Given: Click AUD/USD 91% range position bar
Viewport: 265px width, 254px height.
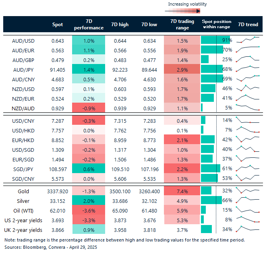Looking at the screenshot, I should [x=215, y=40].
